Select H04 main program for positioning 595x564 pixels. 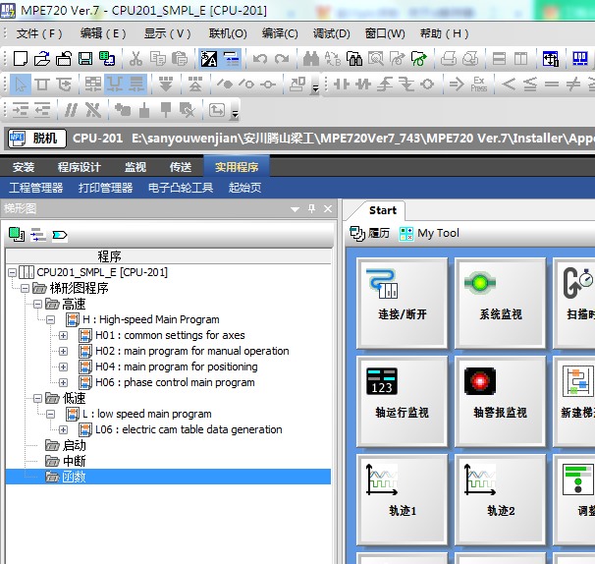tap(176, 367)
